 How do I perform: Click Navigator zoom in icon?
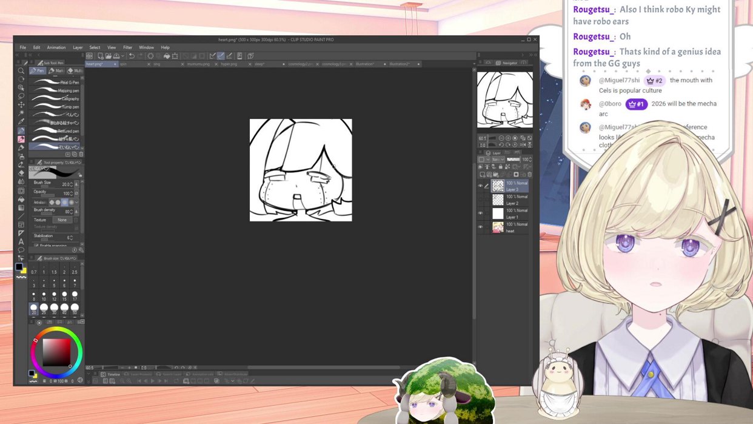tap(508, 138)
